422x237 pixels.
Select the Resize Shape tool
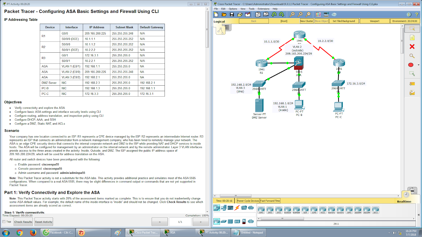(x=412, y=74)
